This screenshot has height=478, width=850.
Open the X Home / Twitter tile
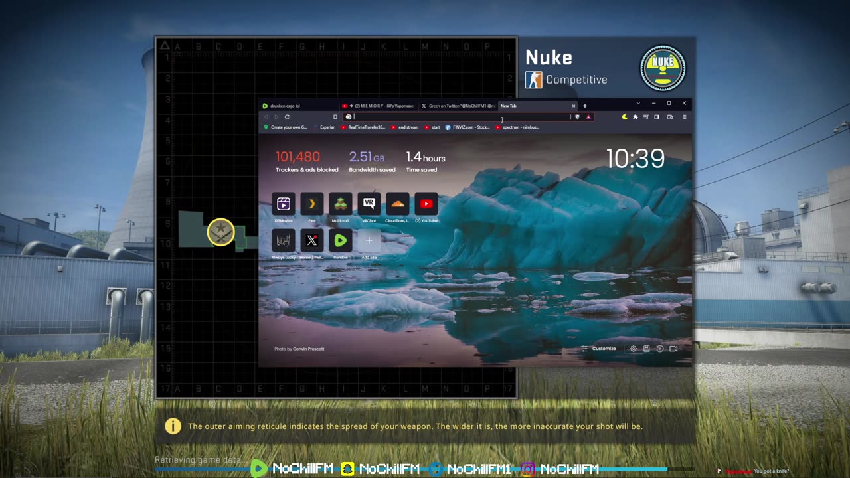coord(312,240)
